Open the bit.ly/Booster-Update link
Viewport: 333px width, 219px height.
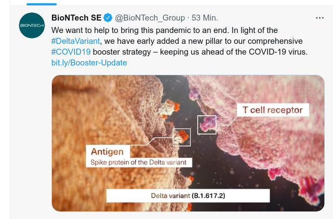pyautogui.click(x=89, y=63)
